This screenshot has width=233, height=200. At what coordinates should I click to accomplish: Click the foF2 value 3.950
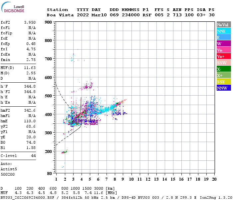click(x=30, y=22)
